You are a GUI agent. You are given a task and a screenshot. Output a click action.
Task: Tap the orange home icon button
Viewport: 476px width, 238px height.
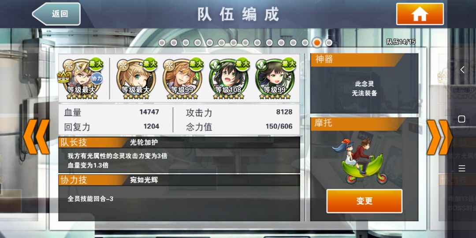[x=420, y=14]
